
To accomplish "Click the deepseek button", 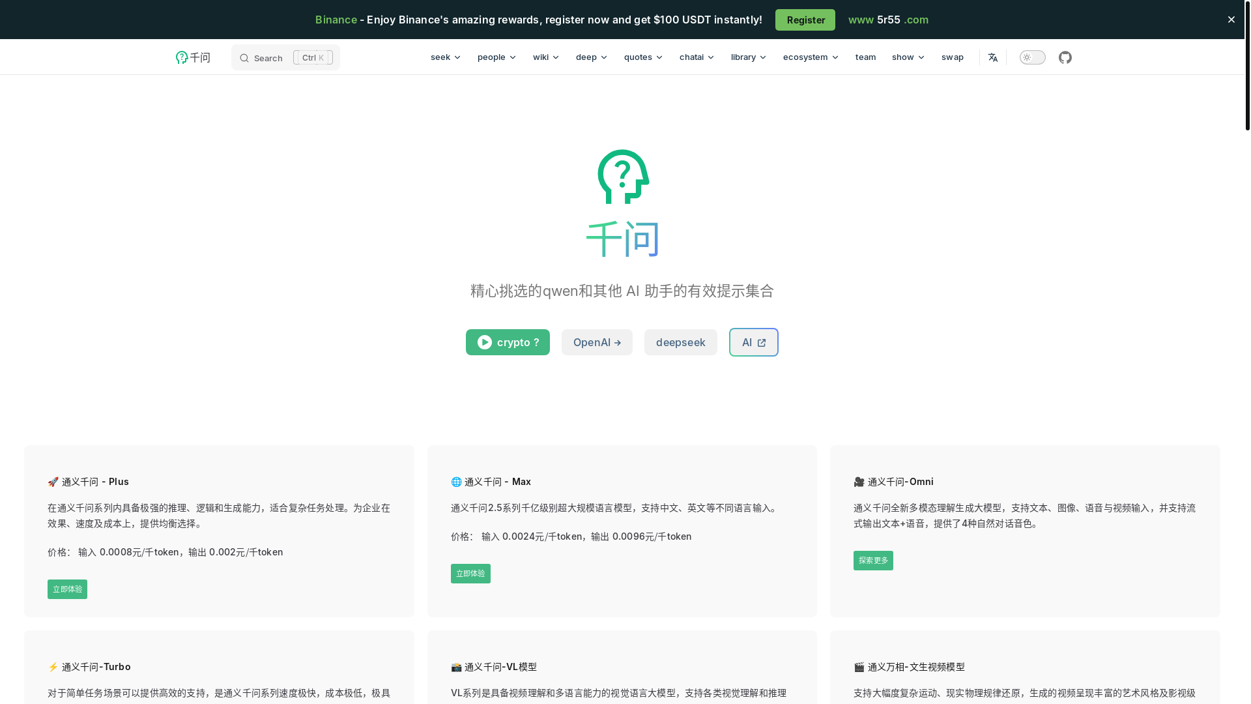I will (681, 342).
